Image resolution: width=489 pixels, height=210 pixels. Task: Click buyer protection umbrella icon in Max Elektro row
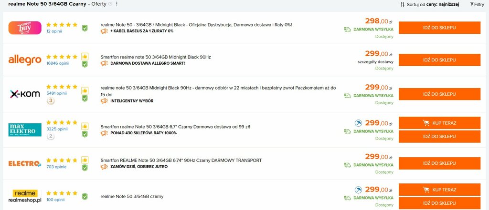358,123
